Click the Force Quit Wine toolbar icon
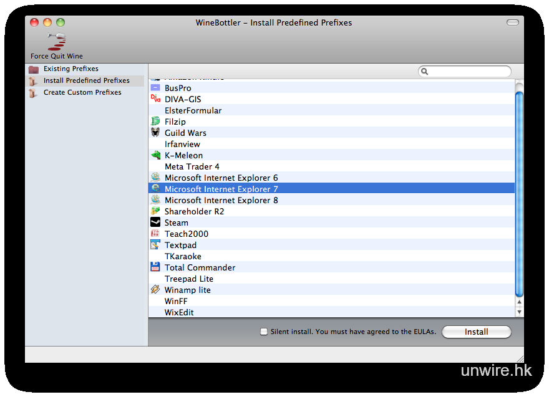This screenshot has height=397, width=549. [x=56, y=42]
